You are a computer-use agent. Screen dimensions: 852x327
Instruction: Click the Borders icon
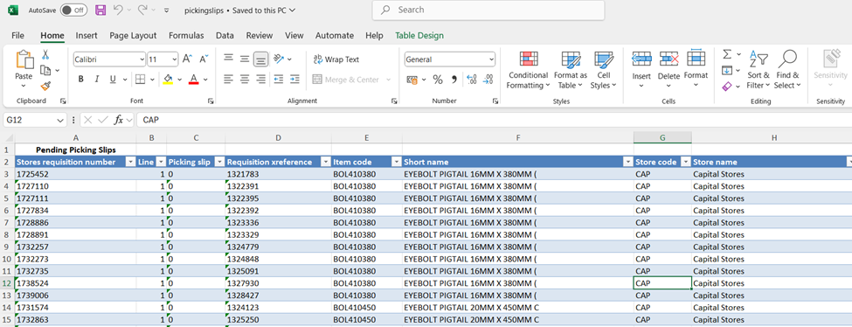[140, 80]
